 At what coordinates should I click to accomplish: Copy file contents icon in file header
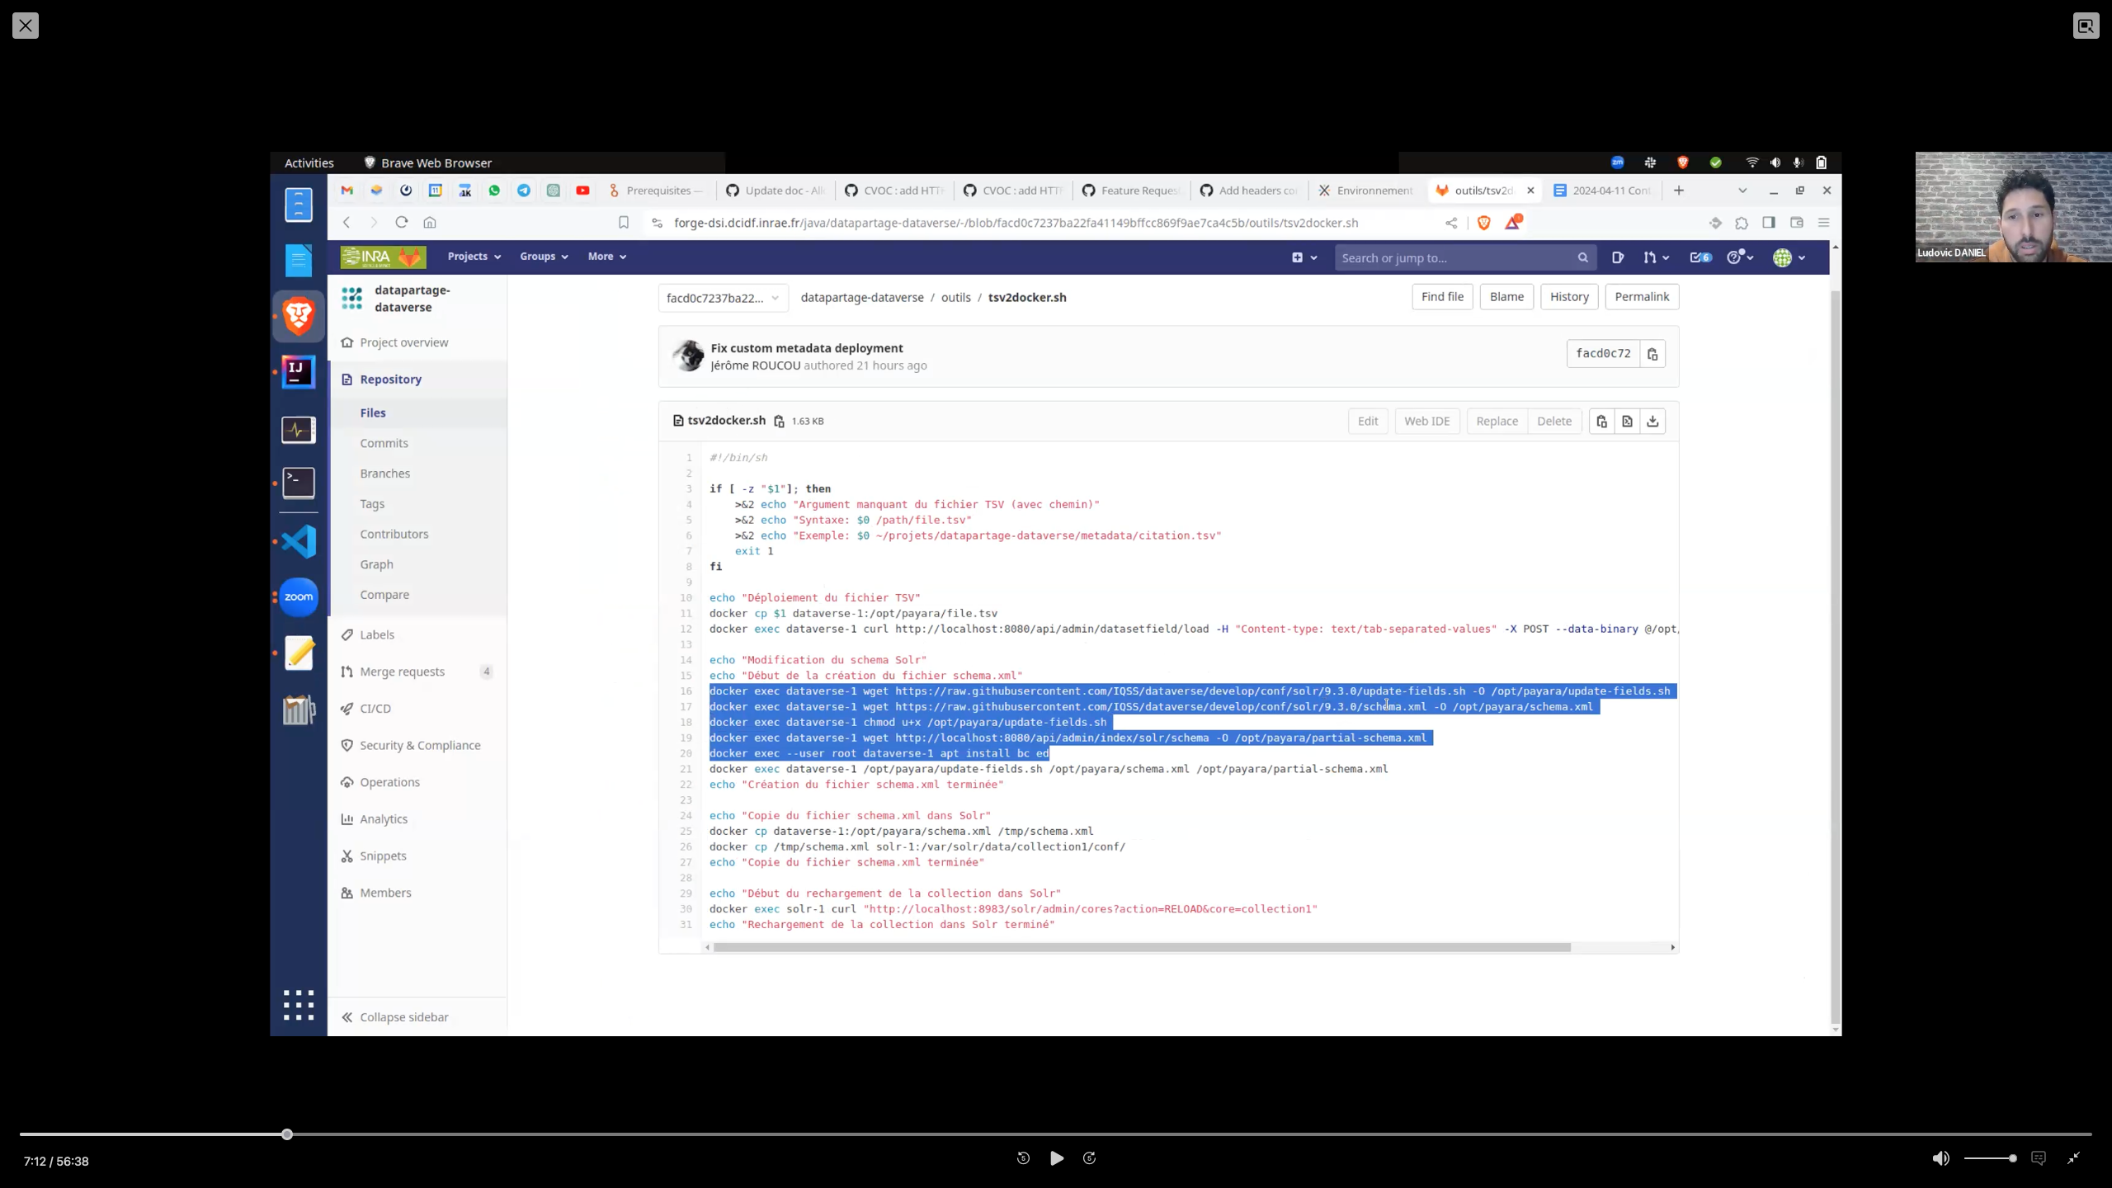pos(1601,421)
